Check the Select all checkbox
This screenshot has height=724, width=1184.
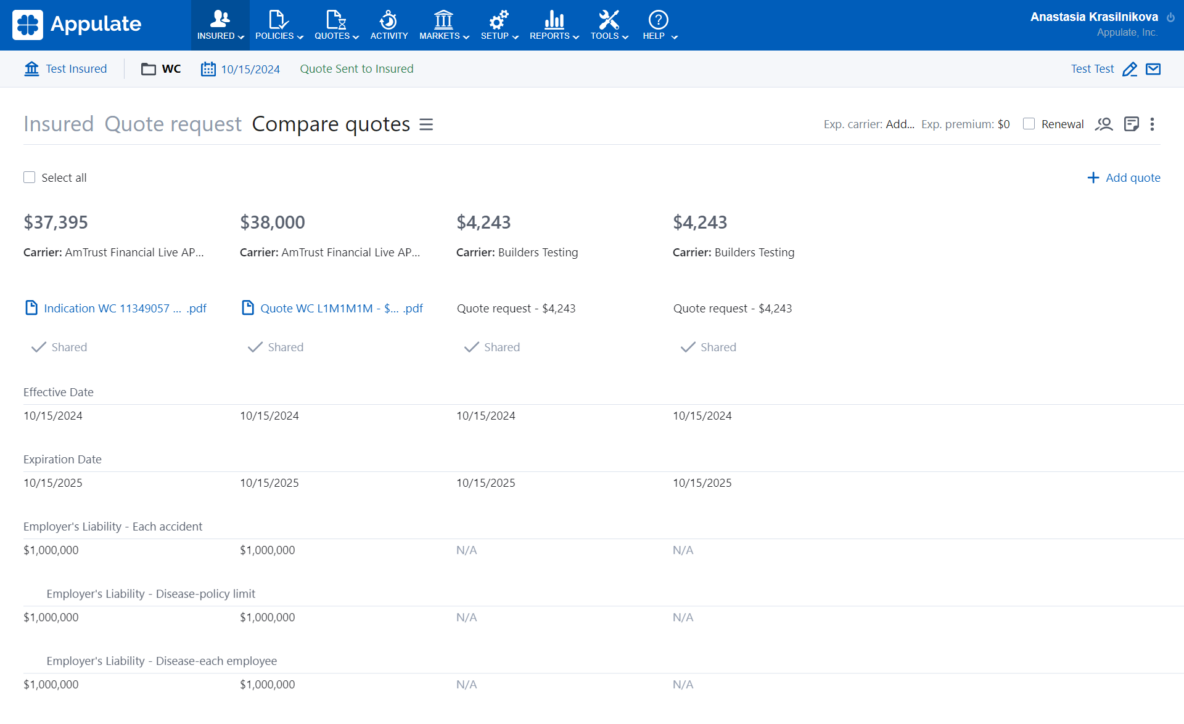click(x=29, y=177)
